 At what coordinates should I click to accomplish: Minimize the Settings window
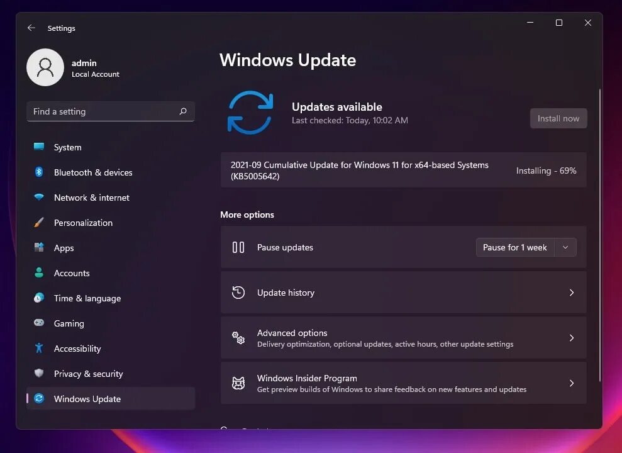530,23
